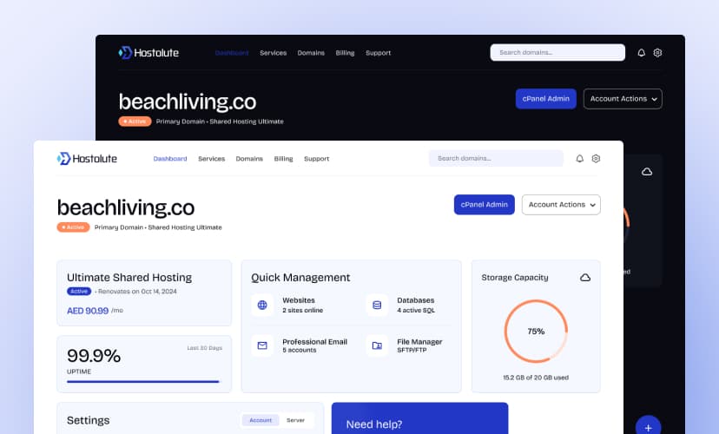Click the 75% storage ring
Viewport: 719px width, 434px height.
pyautogui.click(x=536, y=332)
